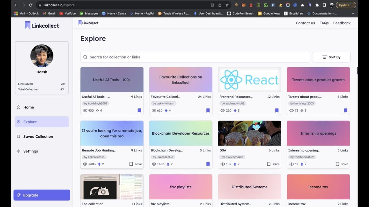Click the views eye icon on Useful Ai Tools
This screenshot has width=369, height=207.
85,110
